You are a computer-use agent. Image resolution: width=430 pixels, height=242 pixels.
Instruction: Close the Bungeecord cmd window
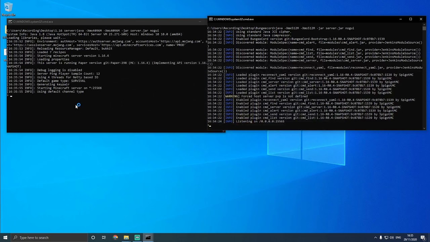[x=421, y=19]
